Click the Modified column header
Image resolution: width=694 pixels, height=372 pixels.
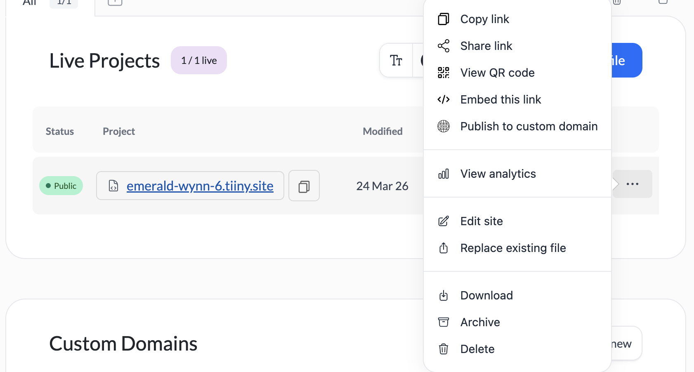(382, 132)
